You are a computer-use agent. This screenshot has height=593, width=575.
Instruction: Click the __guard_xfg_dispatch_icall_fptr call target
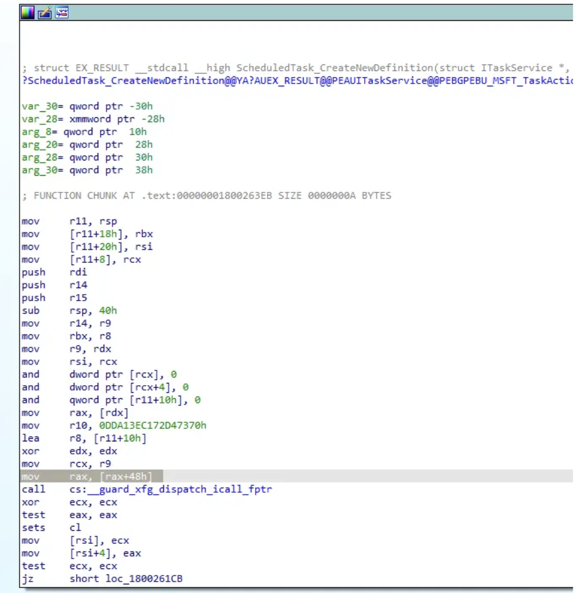click(170, 489)
